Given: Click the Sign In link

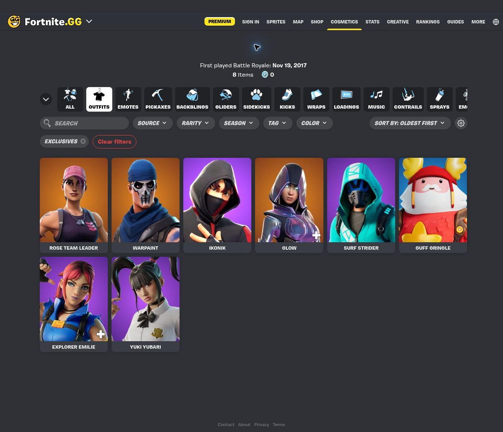Looking at the screenshot, I should (x=251, y=22).
